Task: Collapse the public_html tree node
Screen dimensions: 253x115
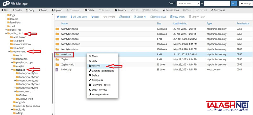Action: click(x=6, y=33)
